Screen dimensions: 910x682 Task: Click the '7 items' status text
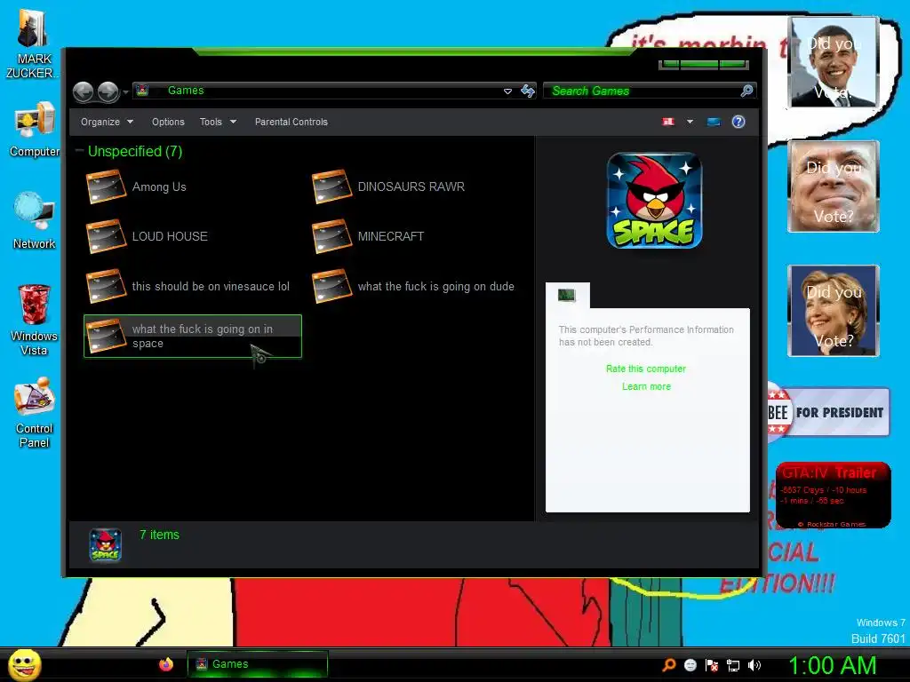click(159, 535)
